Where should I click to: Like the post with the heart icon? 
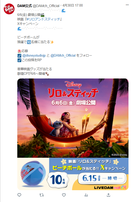64,195
